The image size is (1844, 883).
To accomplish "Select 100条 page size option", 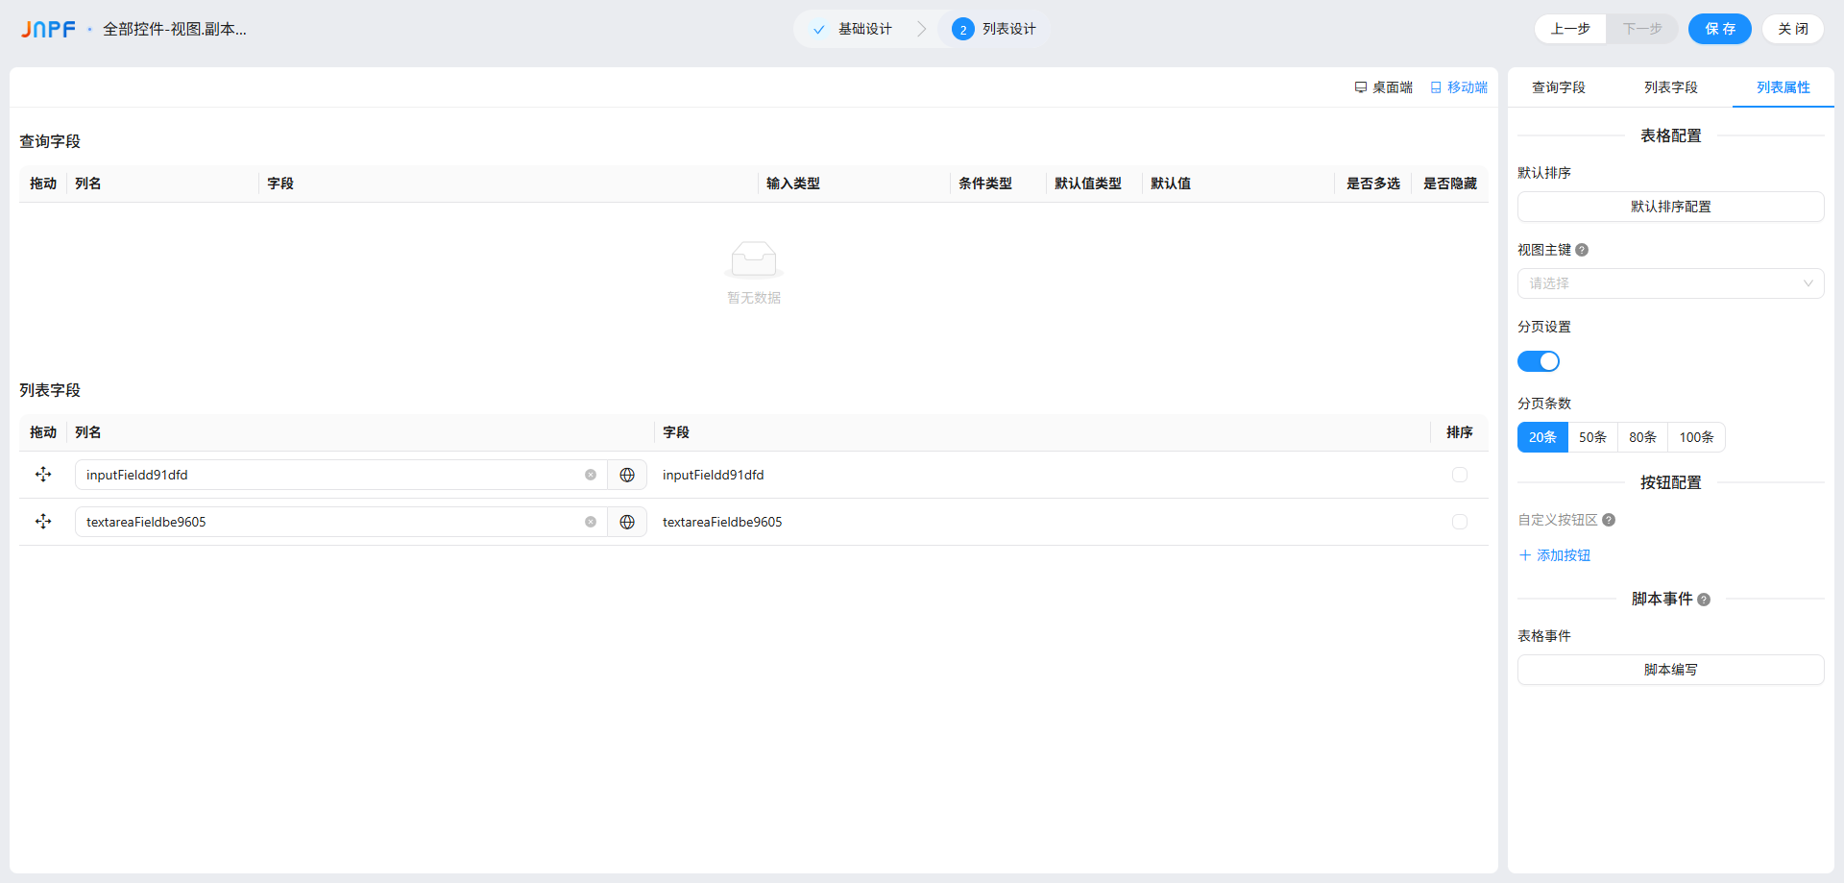I will pos(1696,437).
